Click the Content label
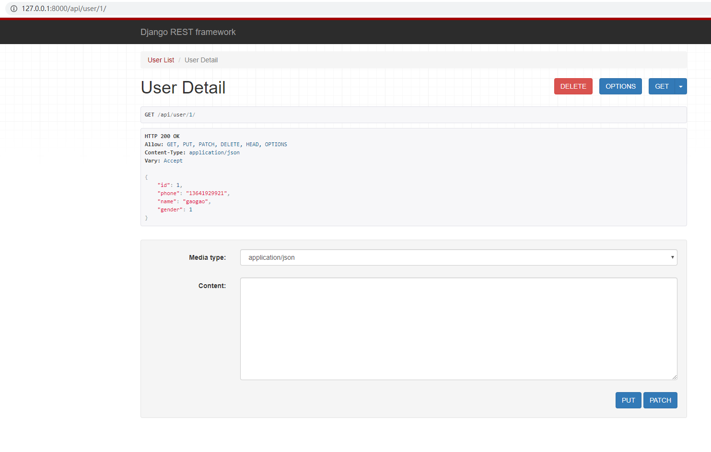The image size is (711, 452). tap(212, 286)
